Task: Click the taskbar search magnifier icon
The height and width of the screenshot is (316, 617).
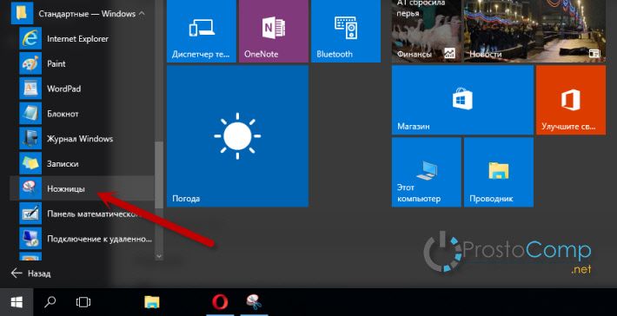Action: coord(50,302)
